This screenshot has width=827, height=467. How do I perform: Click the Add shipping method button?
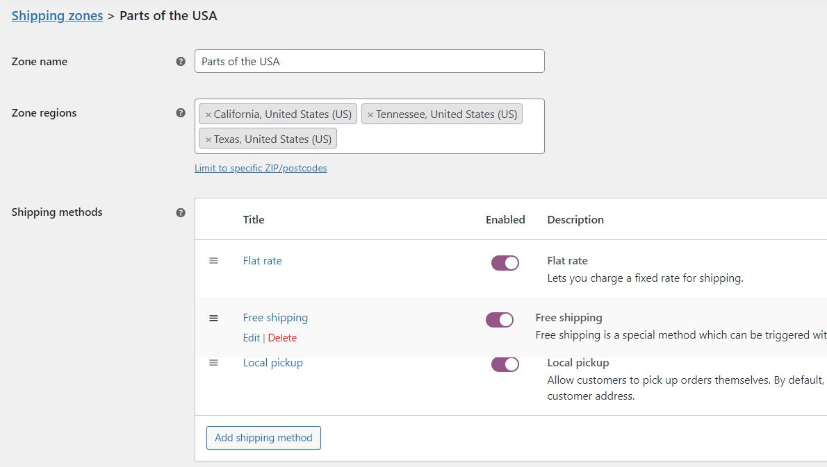(263, 437)
